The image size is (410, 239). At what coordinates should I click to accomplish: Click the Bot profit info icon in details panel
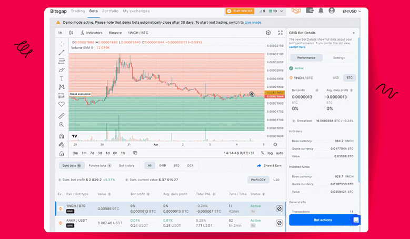[x=317, y=90]
